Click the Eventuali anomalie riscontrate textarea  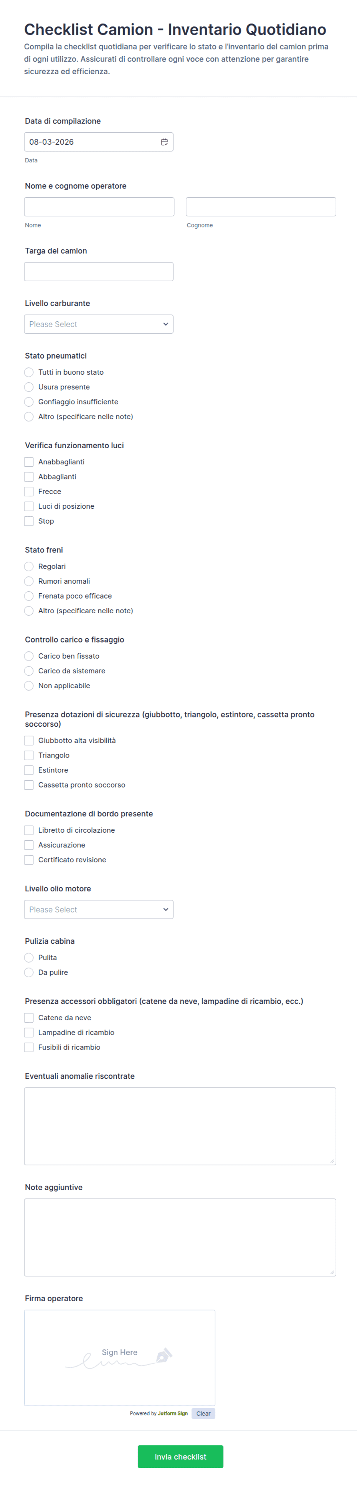tap(180, 1126)
